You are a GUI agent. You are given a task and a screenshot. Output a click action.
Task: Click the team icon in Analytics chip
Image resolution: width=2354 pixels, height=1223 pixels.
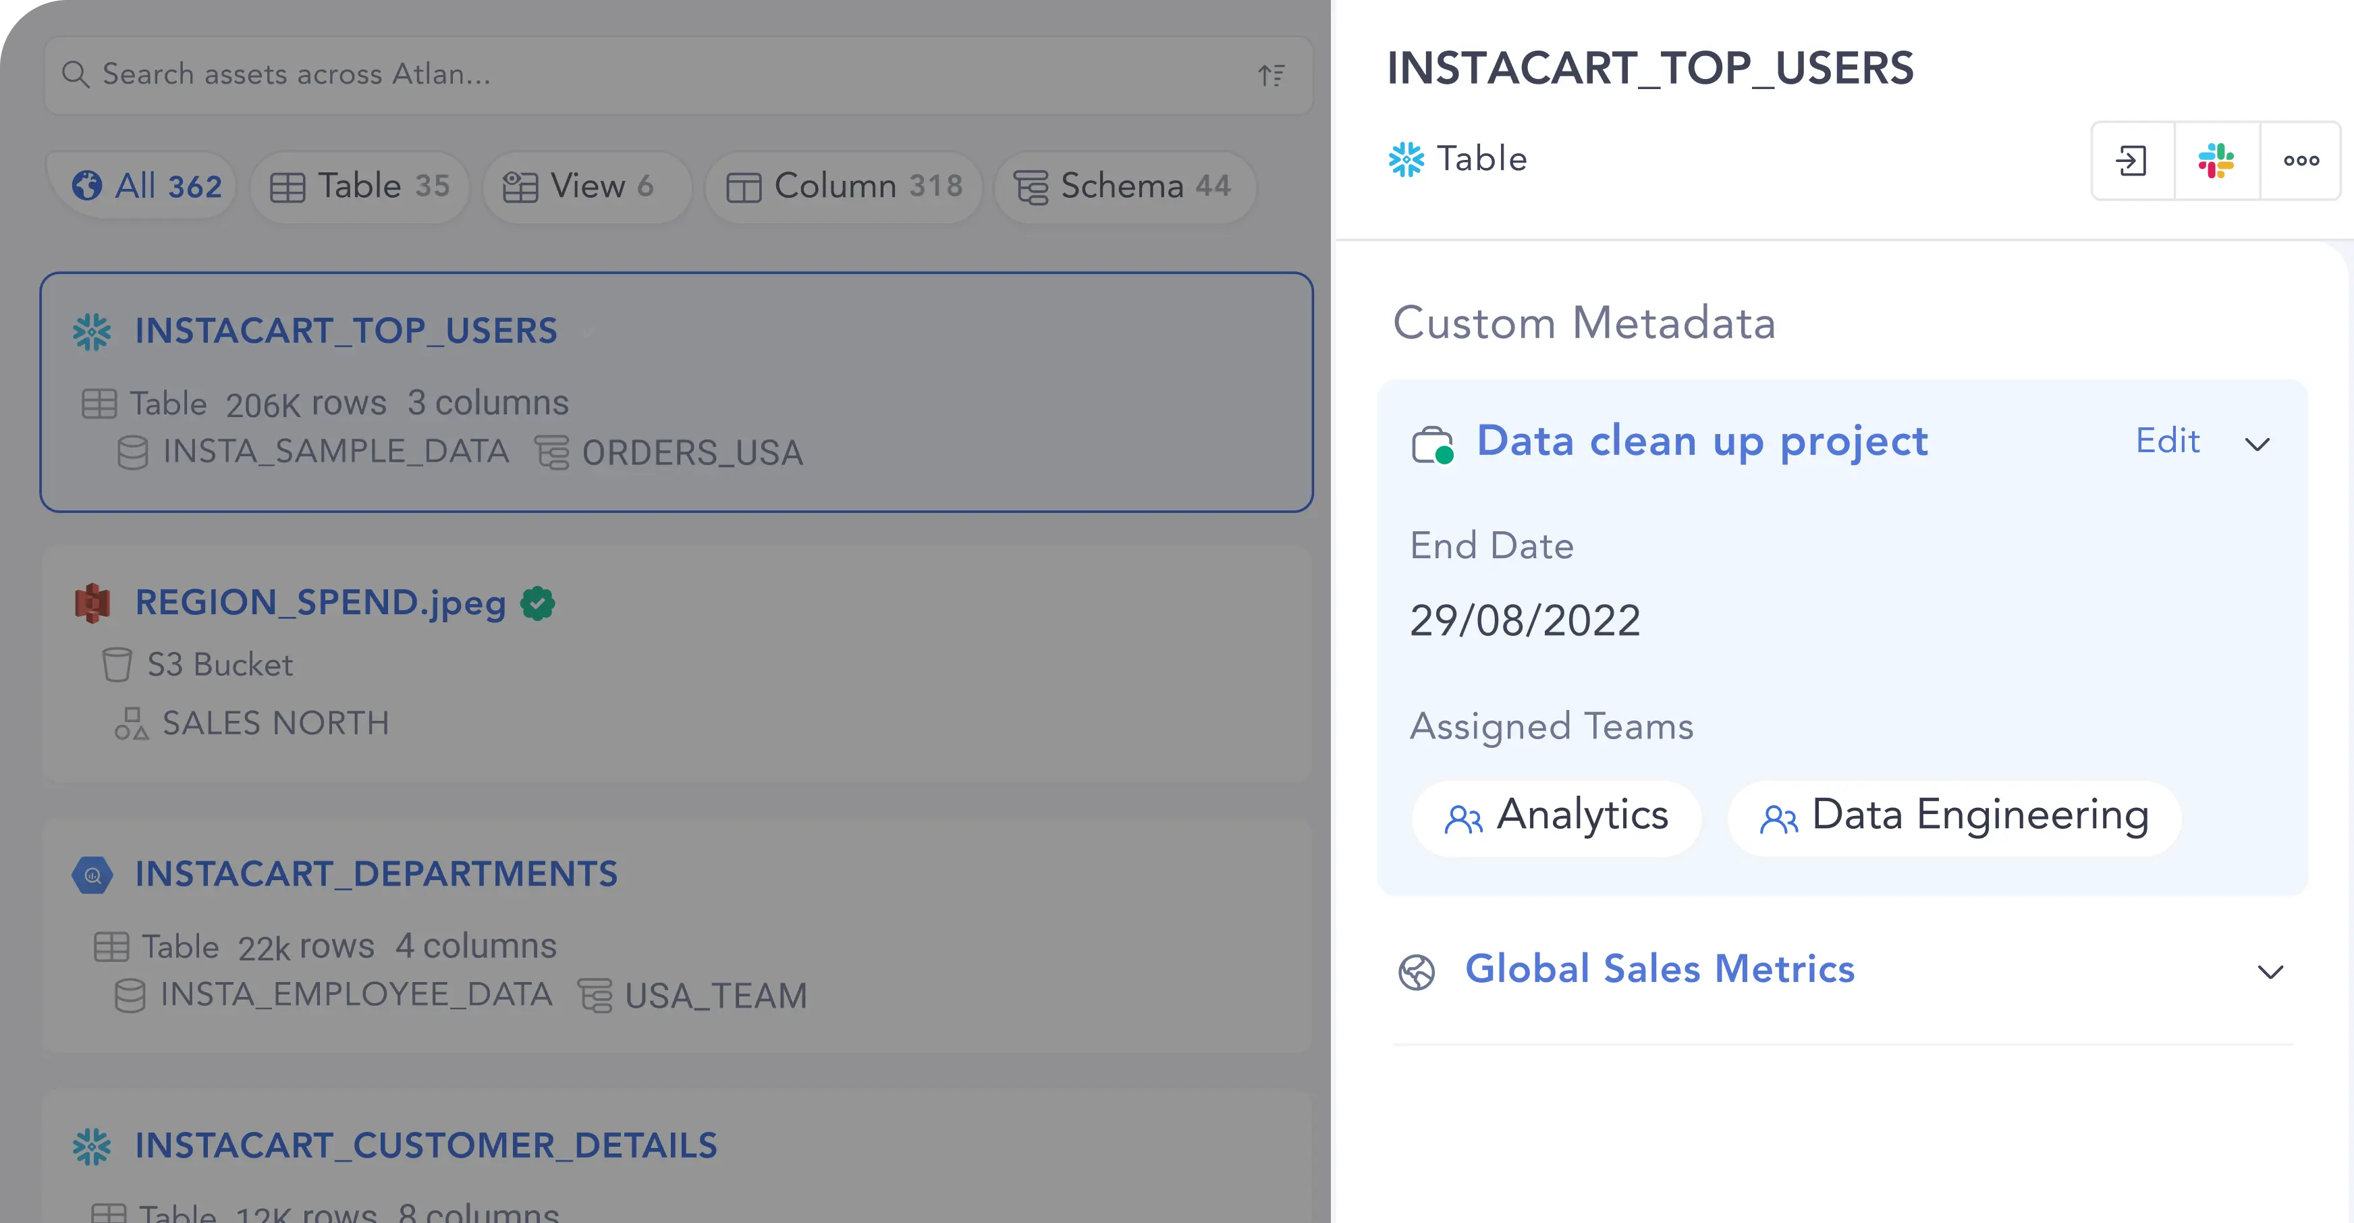click(1463, 819)
